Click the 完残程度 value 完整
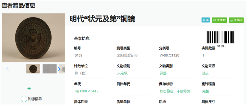 (206, 91)
